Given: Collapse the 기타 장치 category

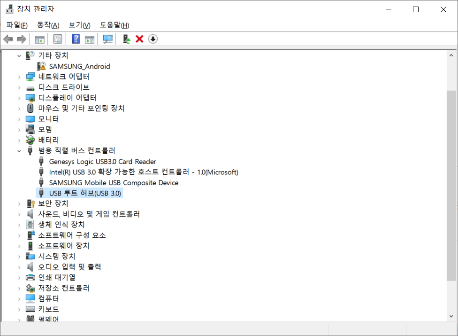Looking at the screenshot, I should (x=19, y=55).
